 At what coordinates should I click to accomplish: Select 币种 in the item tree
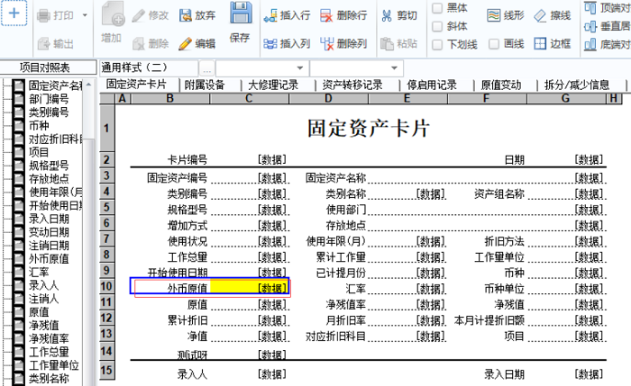tap(39, 125)
